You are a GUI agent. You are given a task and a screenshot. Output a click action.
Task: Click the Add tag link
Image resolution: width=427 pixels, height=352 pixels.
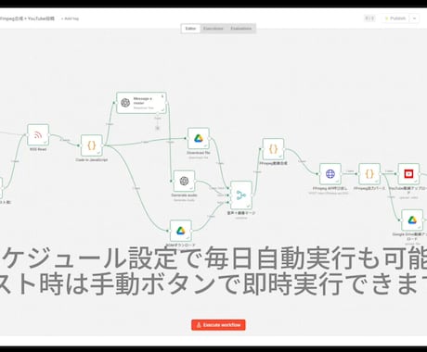point(70,19)
